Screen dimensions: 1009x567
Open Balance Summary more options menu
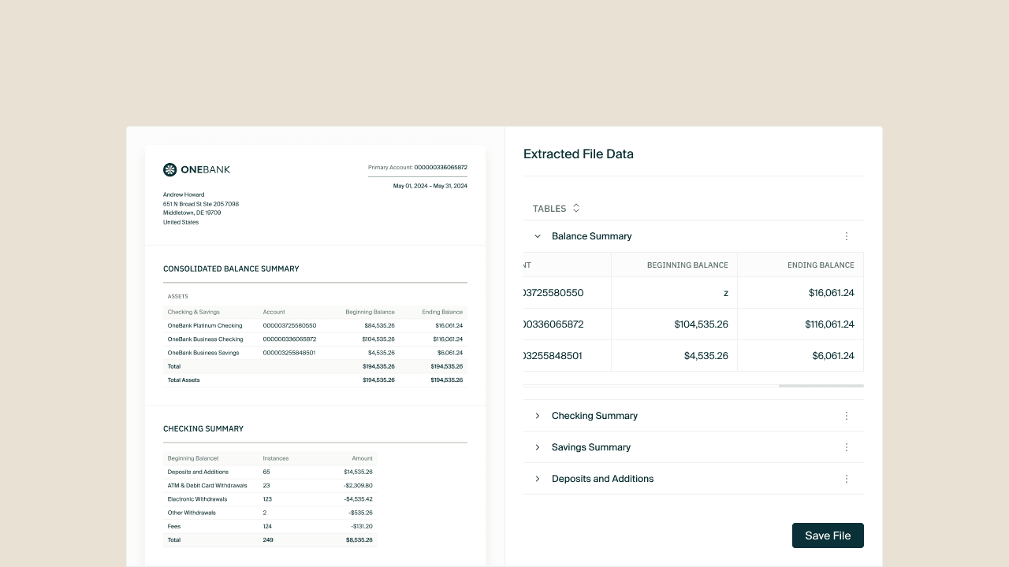[847, 236]
